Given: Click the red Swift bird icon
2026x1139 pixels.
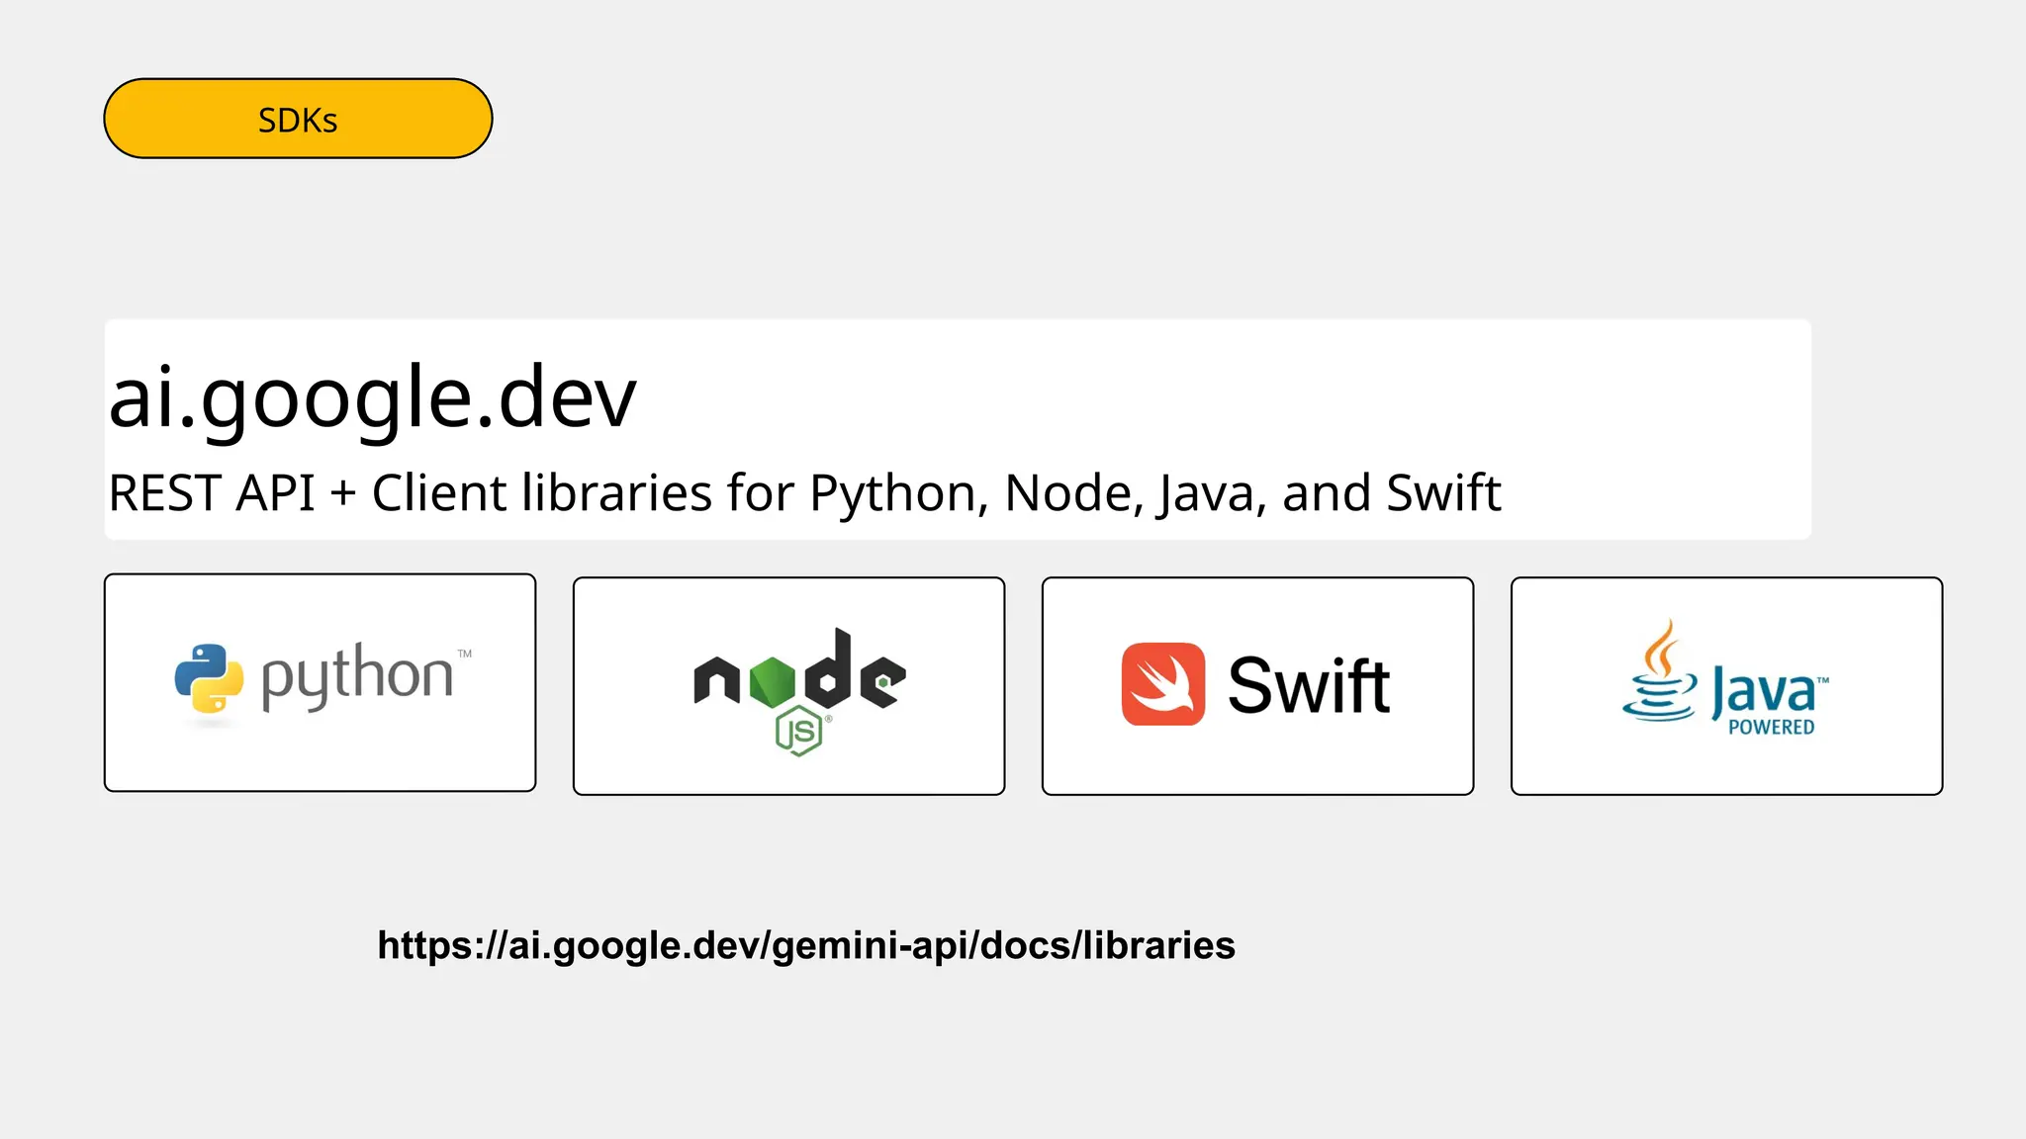Looking at the screenshot, I should point(1163,684).
